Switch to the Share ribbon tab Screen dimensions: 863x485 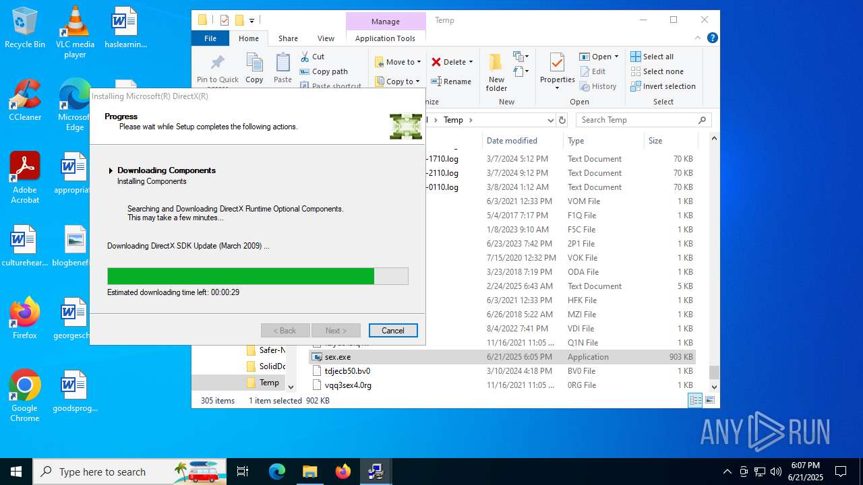288,38
